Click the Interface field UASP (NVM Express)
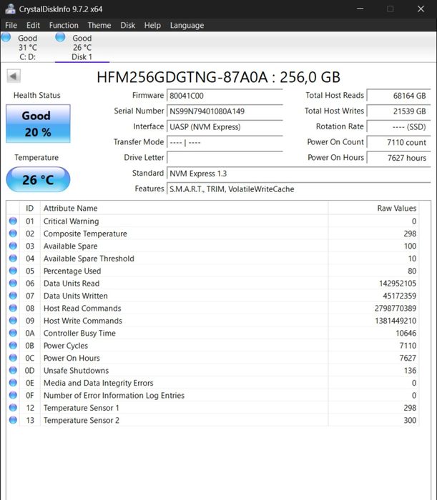The height and width of the screenshot is (500, 437). click(x=225, y=127)
